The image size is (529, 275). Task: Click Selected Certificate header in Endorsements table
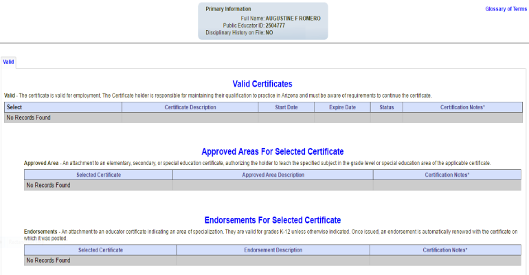pyautogui.click(x=100, y=250)
